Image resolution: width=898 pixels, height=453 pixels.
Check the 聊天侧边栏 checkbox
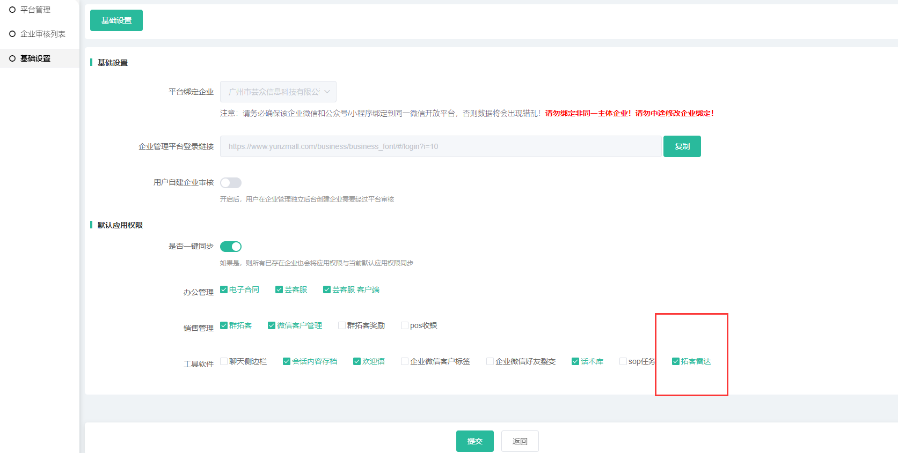pyautogui.click(x=224, y=361)
